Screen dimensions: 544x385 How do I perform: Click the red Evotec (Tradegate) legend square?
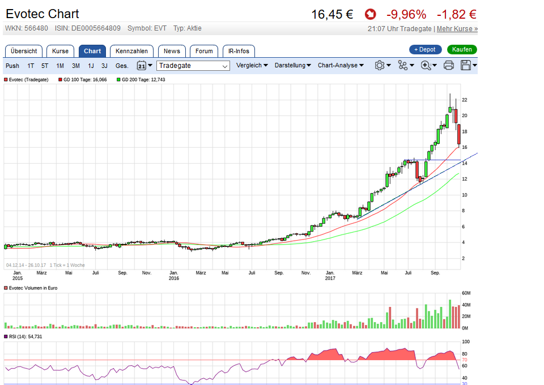pyautogui.click(x=6, y=80)
